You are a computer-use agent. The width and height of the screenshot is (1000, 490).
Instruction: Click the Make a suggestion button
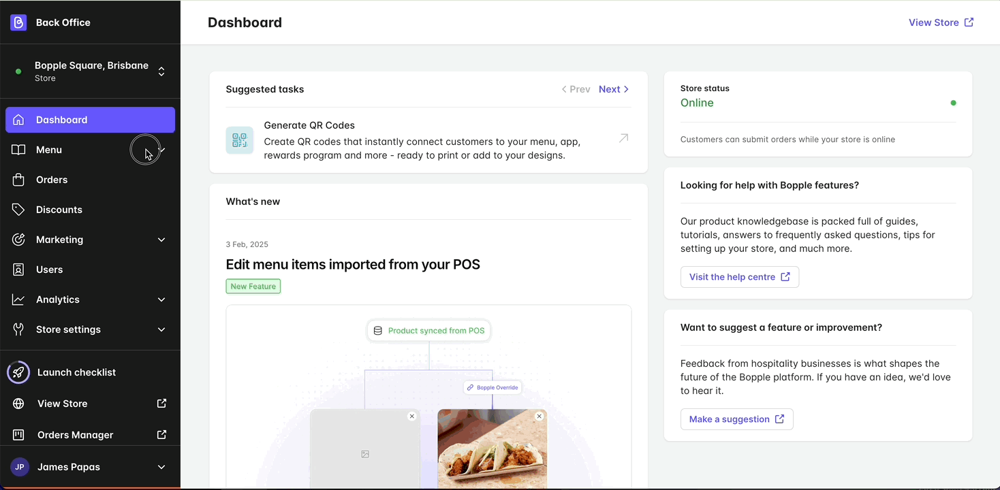pyautogui.click(x=736, y=419)
